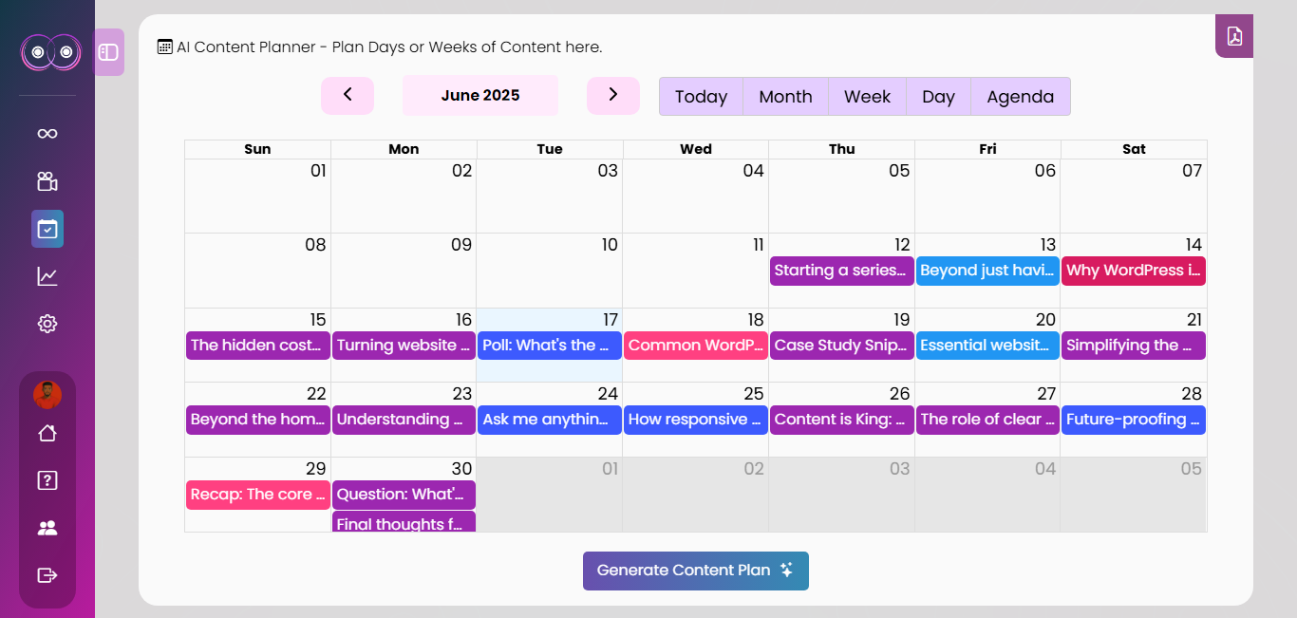Open settings via the gear icon
This screenshot has height=618, width=1297.
[47, 324]
